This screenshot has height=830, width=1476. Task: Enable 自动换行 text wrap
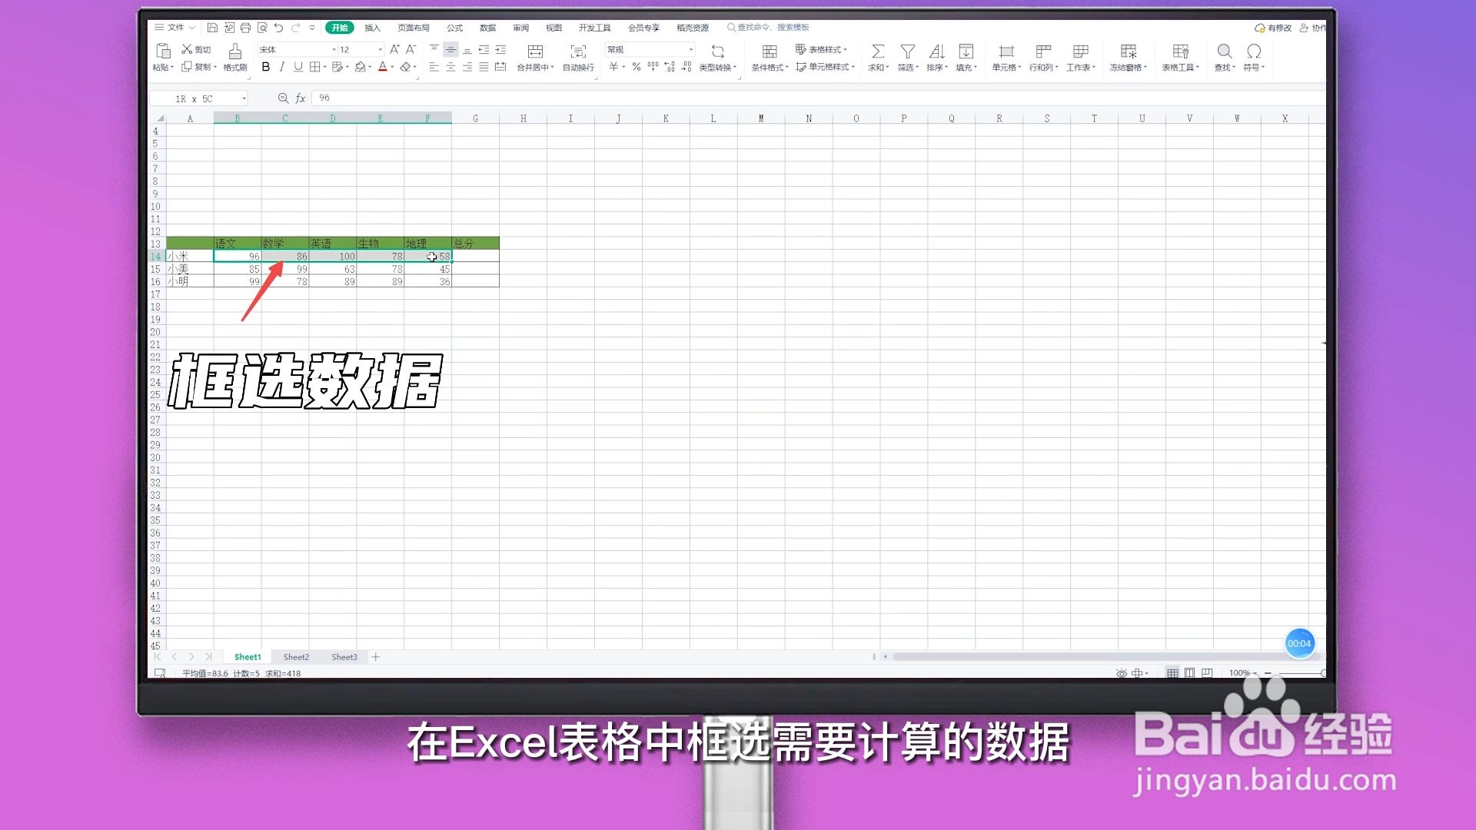click(x=578, y=58)
